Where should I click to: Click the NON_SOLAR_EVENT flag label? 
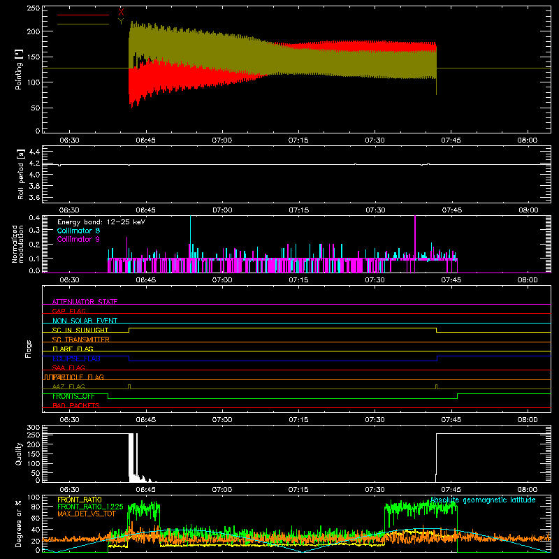[85, 321]
